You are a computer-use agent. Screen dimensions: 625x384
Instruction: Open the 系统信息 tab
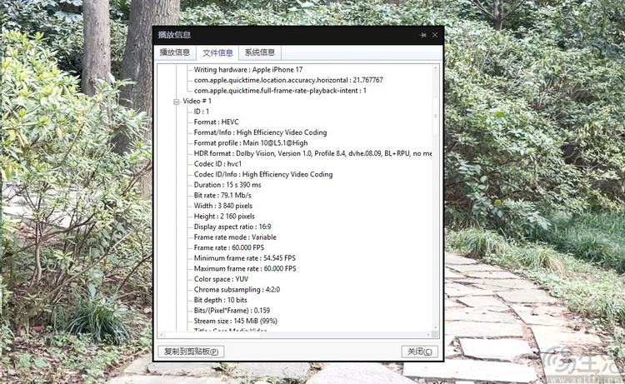259,52
